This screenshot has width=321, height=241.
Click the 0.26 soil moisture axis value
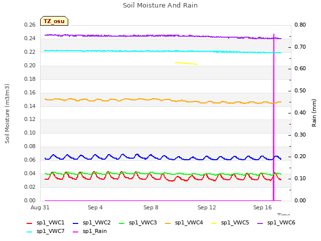[x=30, y=25]
